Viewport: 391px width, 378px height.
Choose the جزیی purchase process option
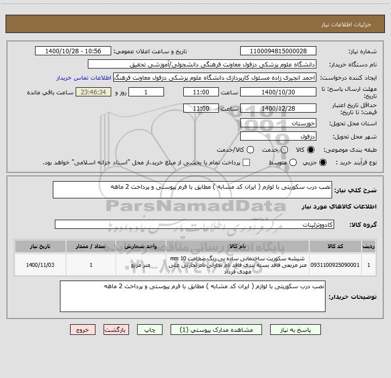pos(322,162)
